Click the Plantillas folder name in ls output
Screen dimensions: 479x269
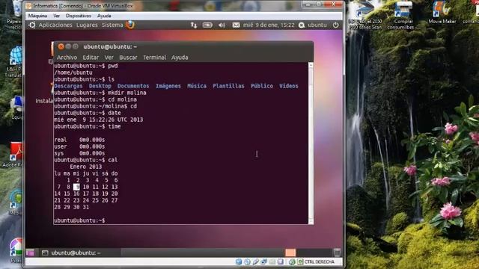(228, 86)
